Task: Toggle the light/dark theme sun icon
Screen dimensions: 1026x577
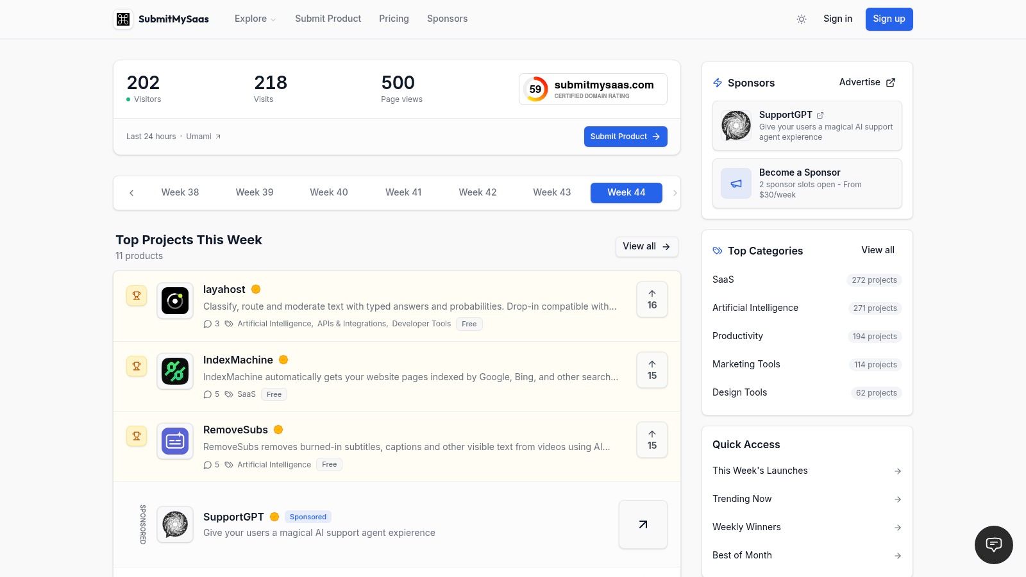Action: coord(802,19)
